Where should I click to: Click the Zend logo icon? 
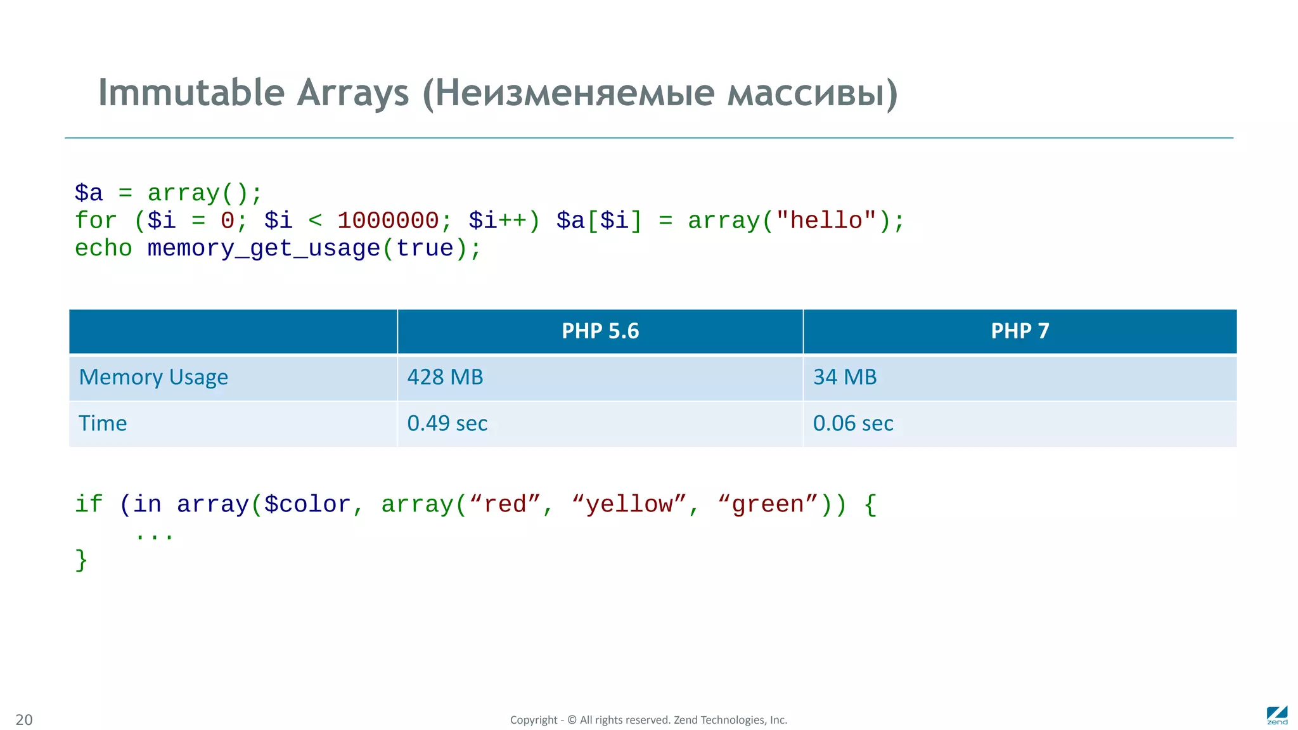click(1277, 715)
